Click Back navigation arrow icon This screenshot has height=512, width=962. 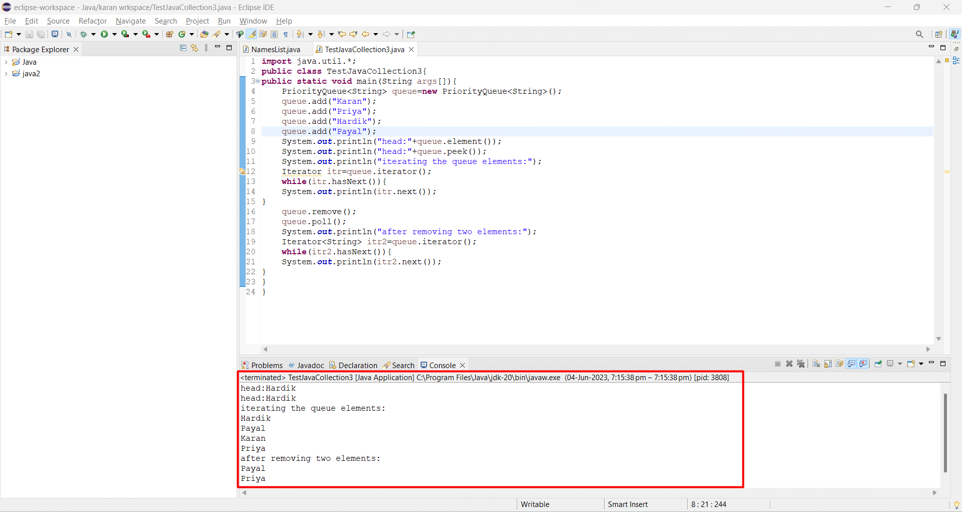365,34
